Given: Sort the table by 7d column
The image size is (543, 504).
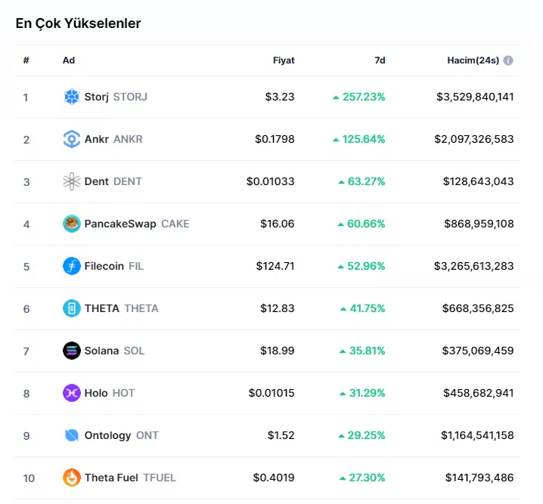Looking at the screenshot, I should [380, 60].
